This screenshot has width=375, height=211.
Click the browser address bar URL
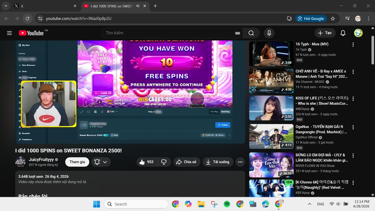pyautogui.click(x=79, y=18)
